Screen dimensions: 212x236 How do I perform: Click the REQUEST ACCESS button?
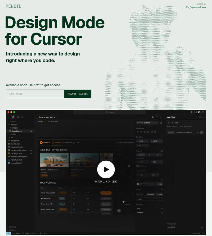click(78, 94)
